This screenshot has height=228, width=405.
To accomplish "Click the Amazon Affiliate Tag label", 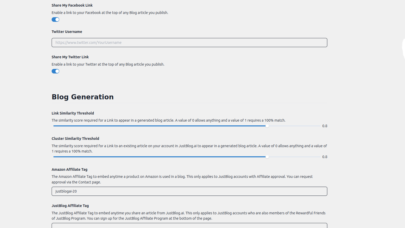I will pos(69,169).
